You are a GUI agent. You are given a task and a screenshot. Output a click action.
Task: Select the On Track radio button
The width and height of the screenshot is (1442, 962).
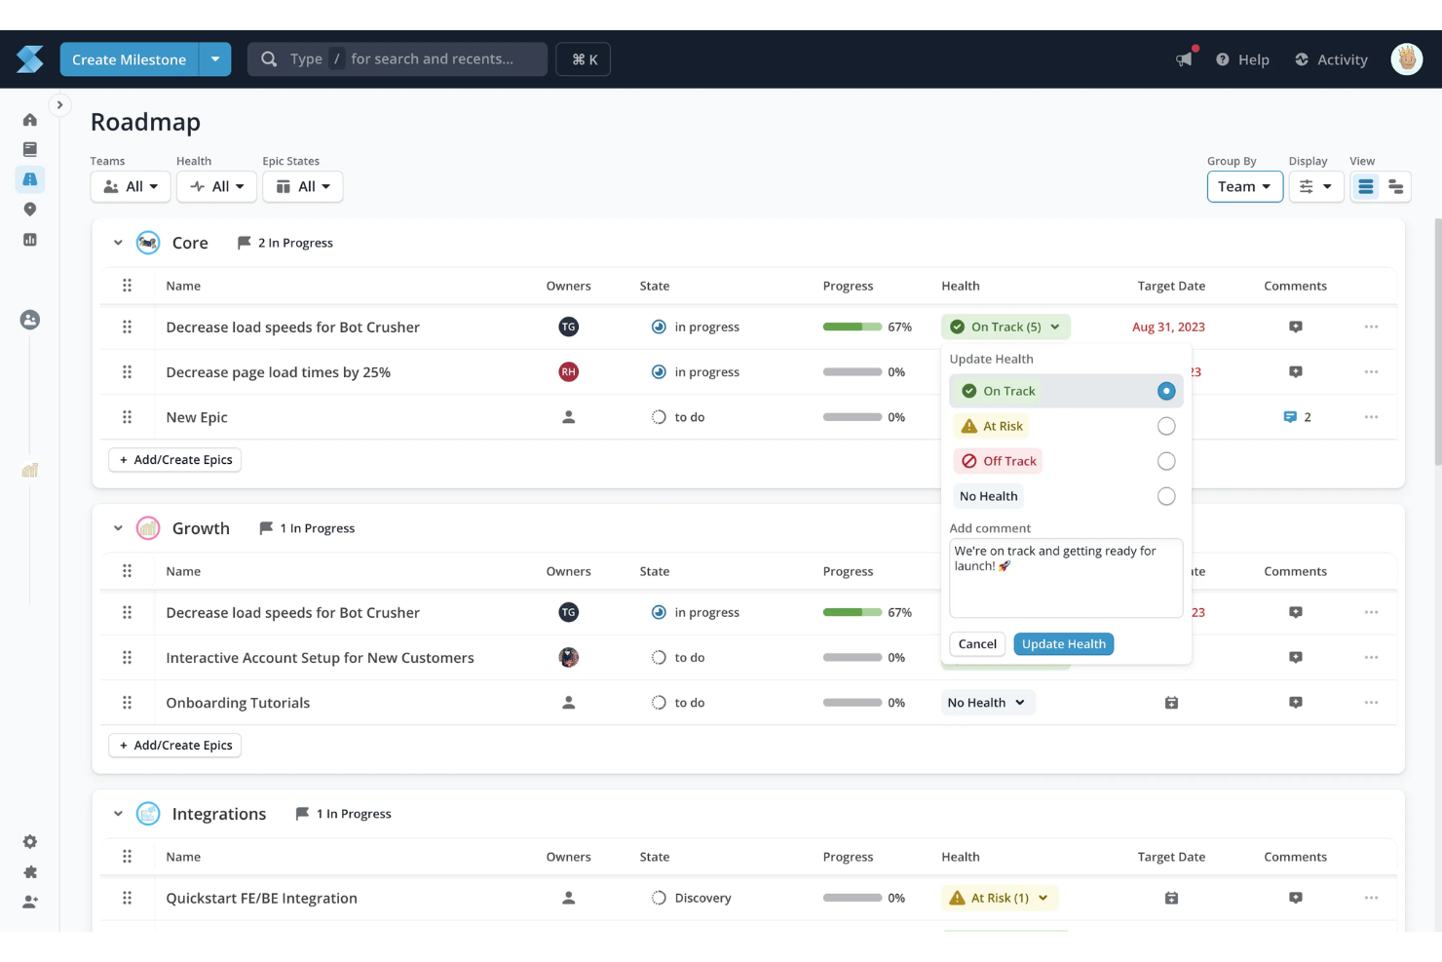click(x=1166, y=391)
